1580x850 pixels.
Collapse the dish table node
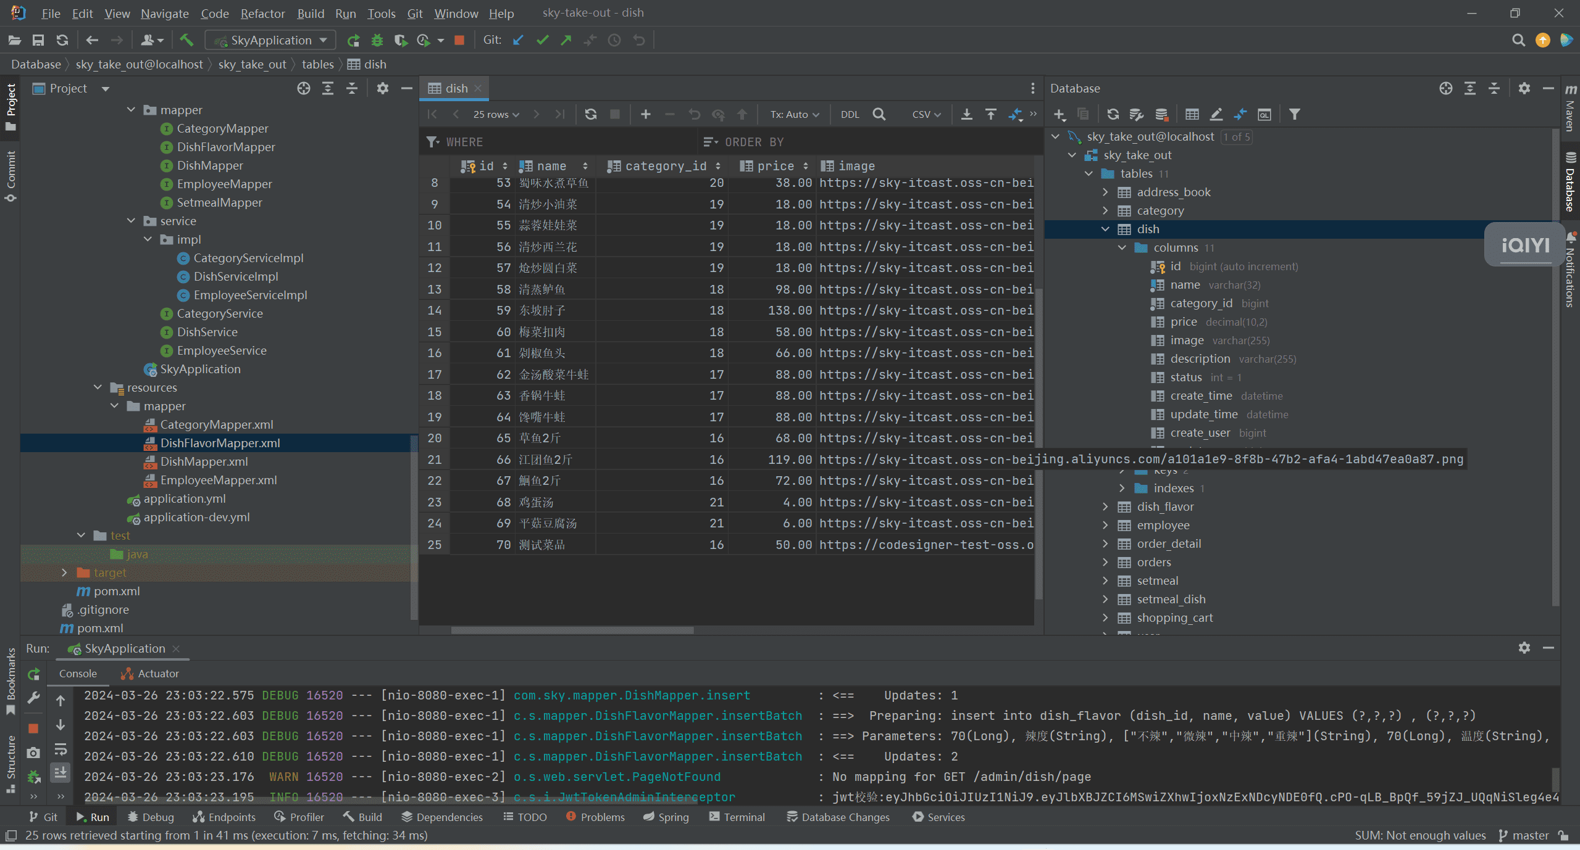1105,229
